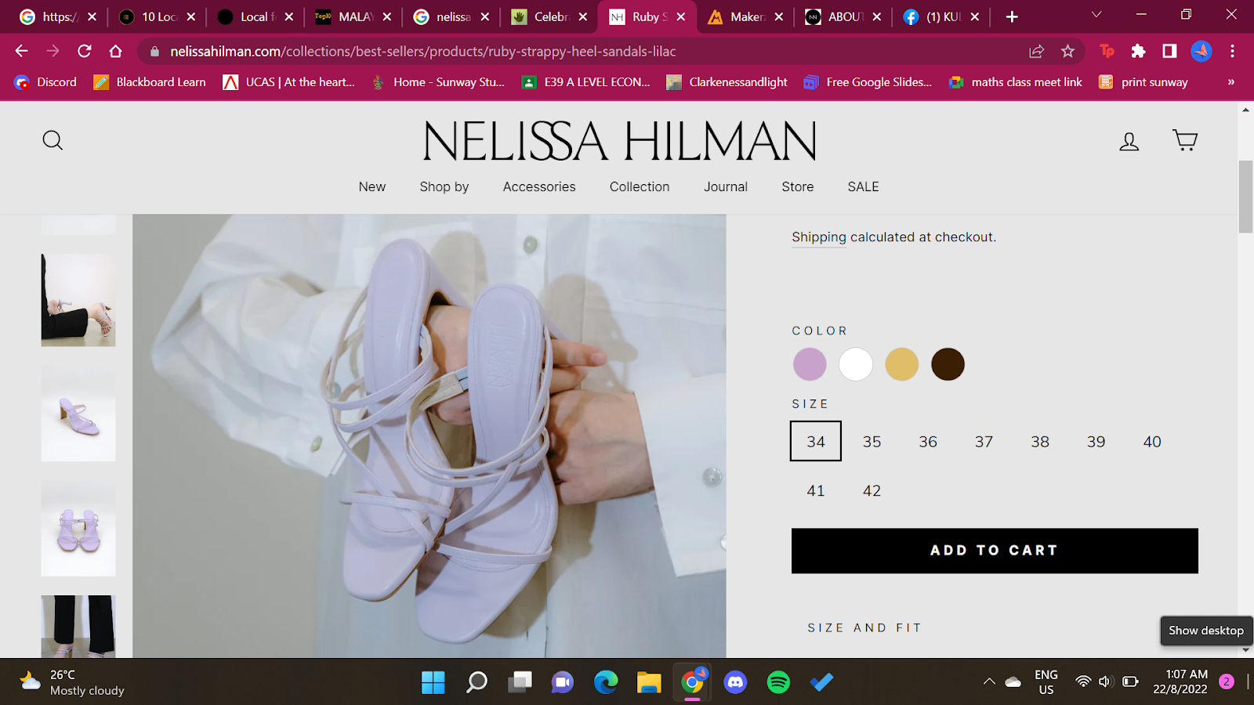Open the clock showing 1:07 AM

(x=1180, y=681)
